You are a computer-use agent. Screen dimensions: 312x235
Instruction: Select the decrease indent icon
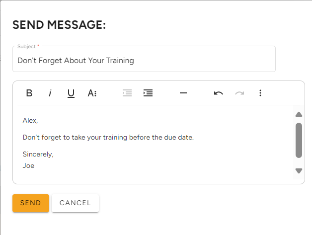click(x=127, y=93)
